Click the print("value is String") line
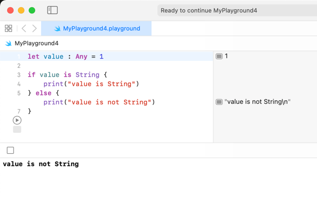The height and width of the screenshot is (199, 317). 91,84
